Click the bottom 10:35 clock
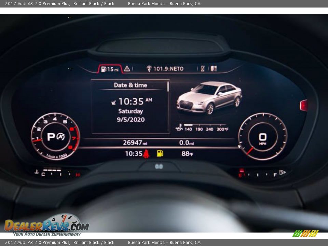The image size is (328, 246). pyautogui.click(x=134, y=154)
